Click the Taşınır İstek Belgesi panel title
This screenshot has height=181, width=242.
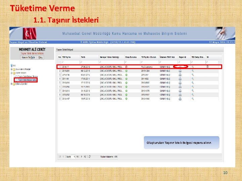pyautogui.click(x=65, y=50)
